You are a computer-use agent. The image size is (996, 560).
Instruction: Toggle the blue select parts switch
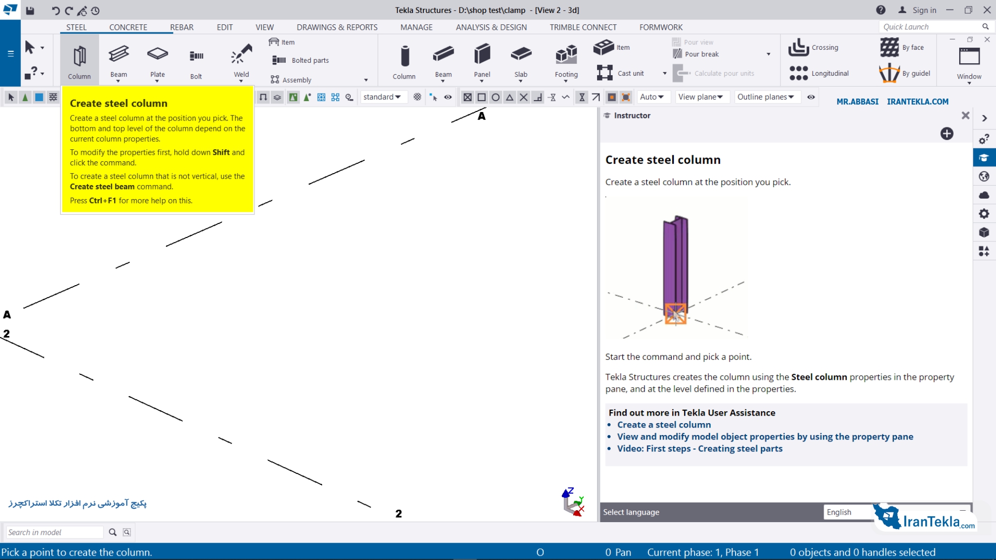(x=39, y=97)
